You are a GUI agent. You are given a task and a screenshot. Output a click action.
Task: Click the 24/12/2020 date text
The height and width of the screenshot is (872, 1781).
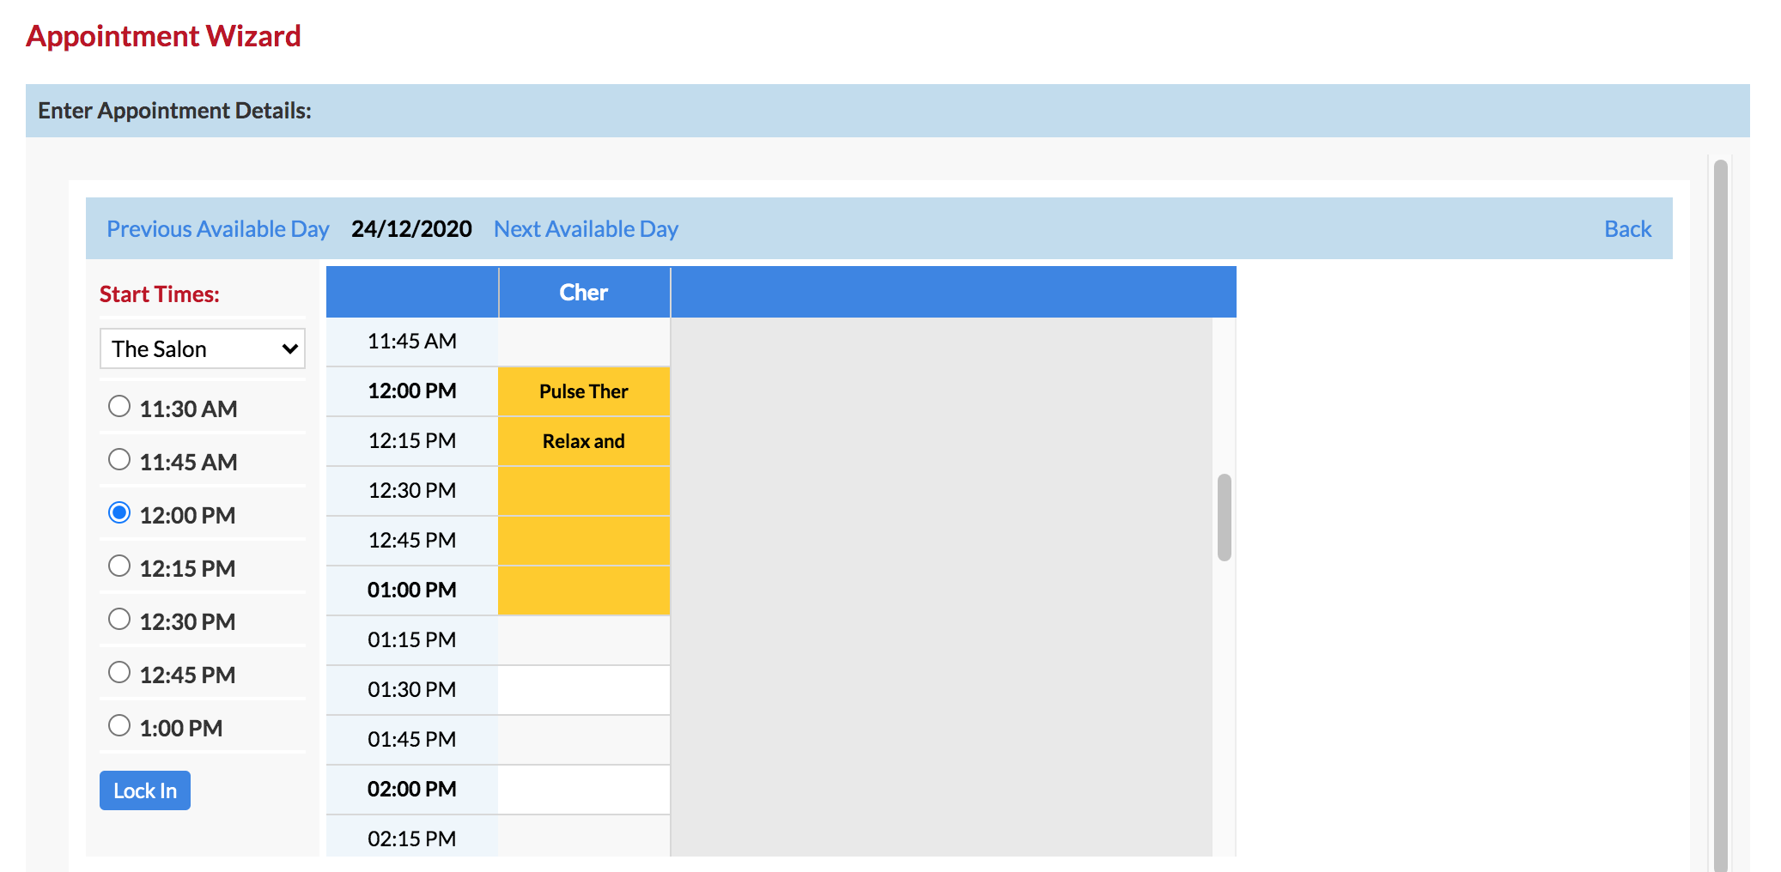[411, 229]
